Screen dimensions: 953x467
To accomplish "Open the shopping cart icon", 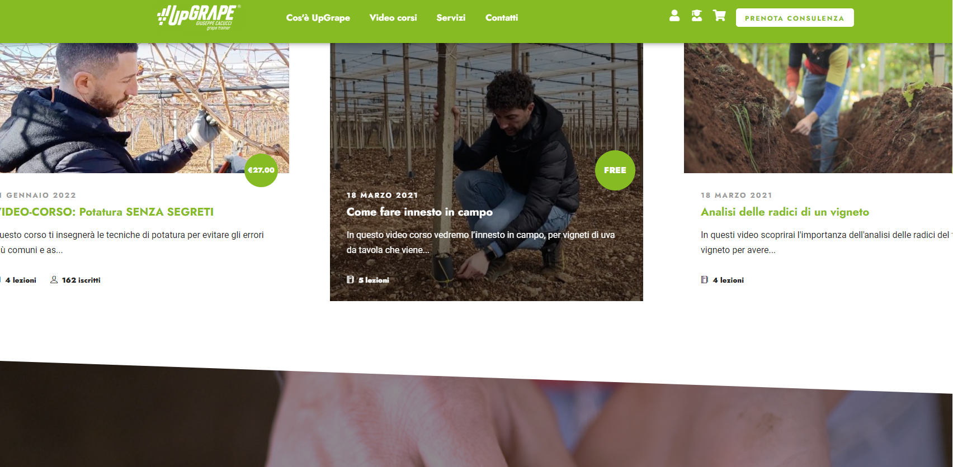I will [x=719, y=16].
